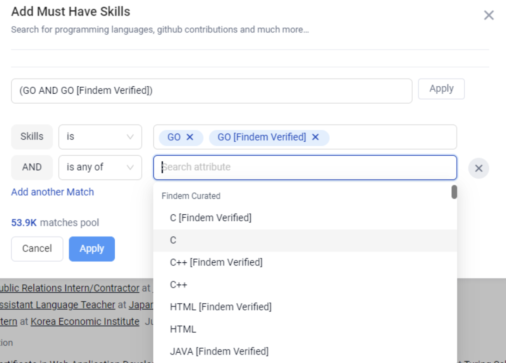Screen dimensions: 506x363
Task: Cancel the skills dialog
Action: 37,249
